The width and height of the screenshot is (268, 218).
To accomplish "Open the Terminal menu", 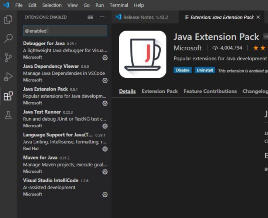I will click(x=119, y=5).
